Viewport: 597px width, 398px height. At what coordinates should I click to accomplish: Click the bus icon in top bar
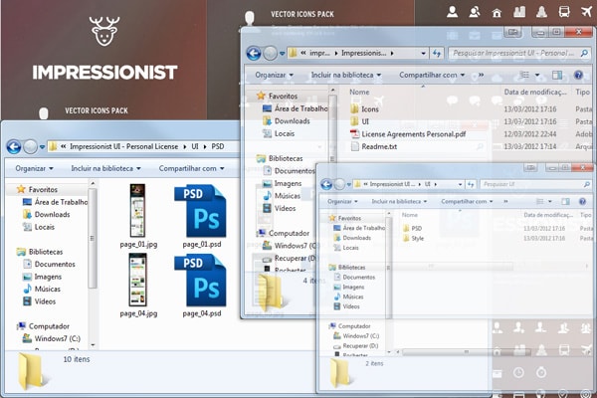[x=564, y=12]
